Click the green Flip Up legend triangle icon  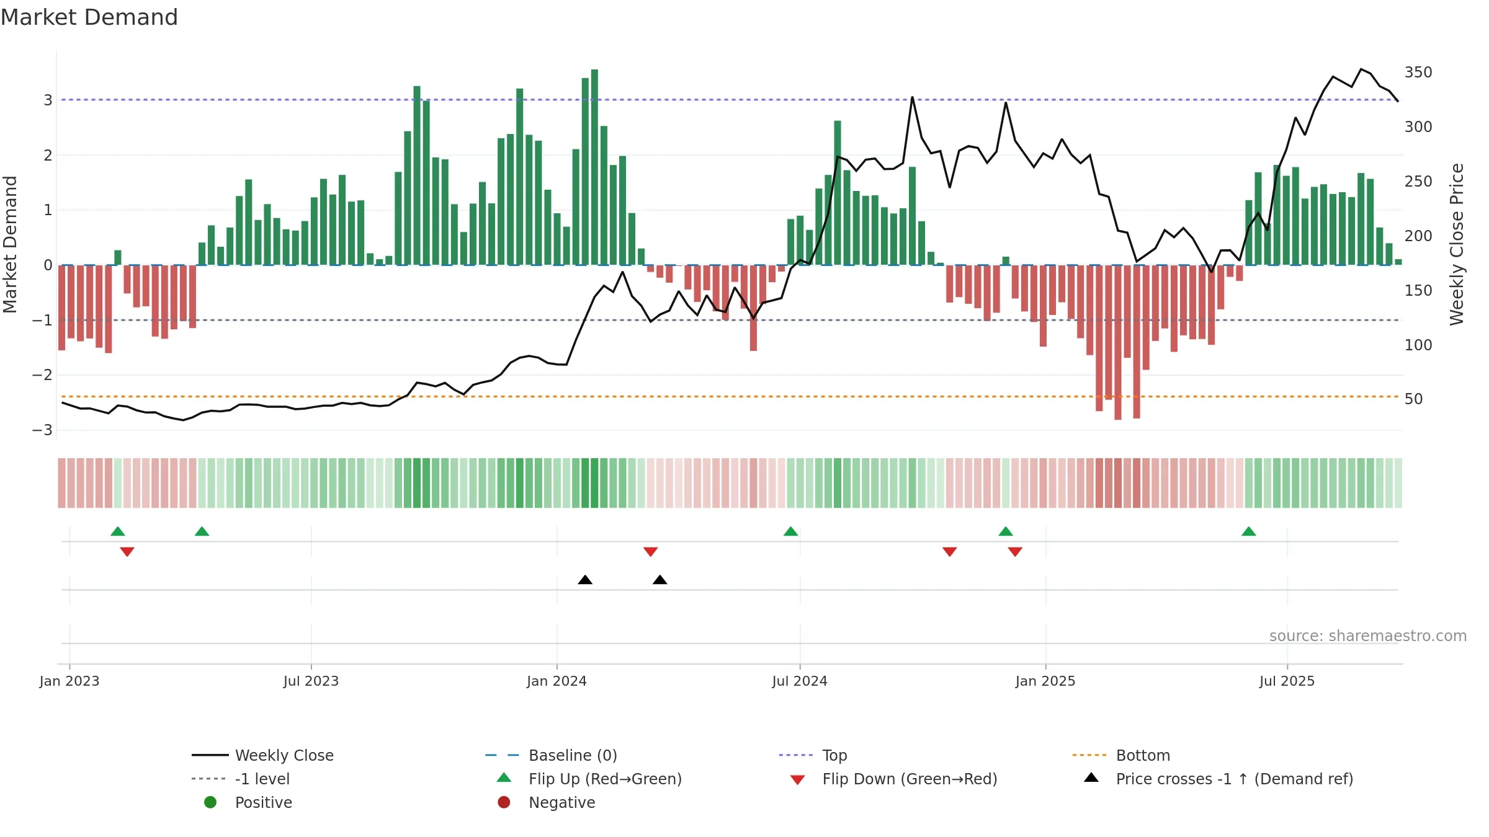(504, 777)
